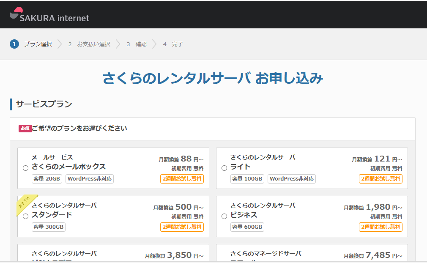Click the サービスプラン section heading

point(44,104)
